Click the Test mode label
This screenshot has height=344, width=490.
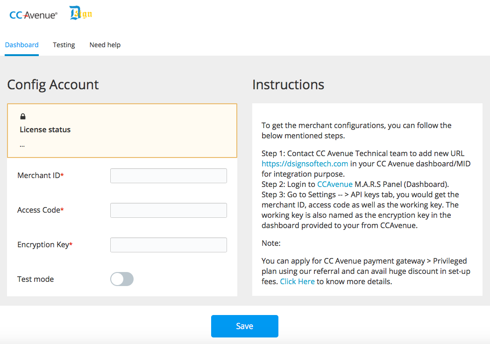pyautogui.click(x=36, y=279)
